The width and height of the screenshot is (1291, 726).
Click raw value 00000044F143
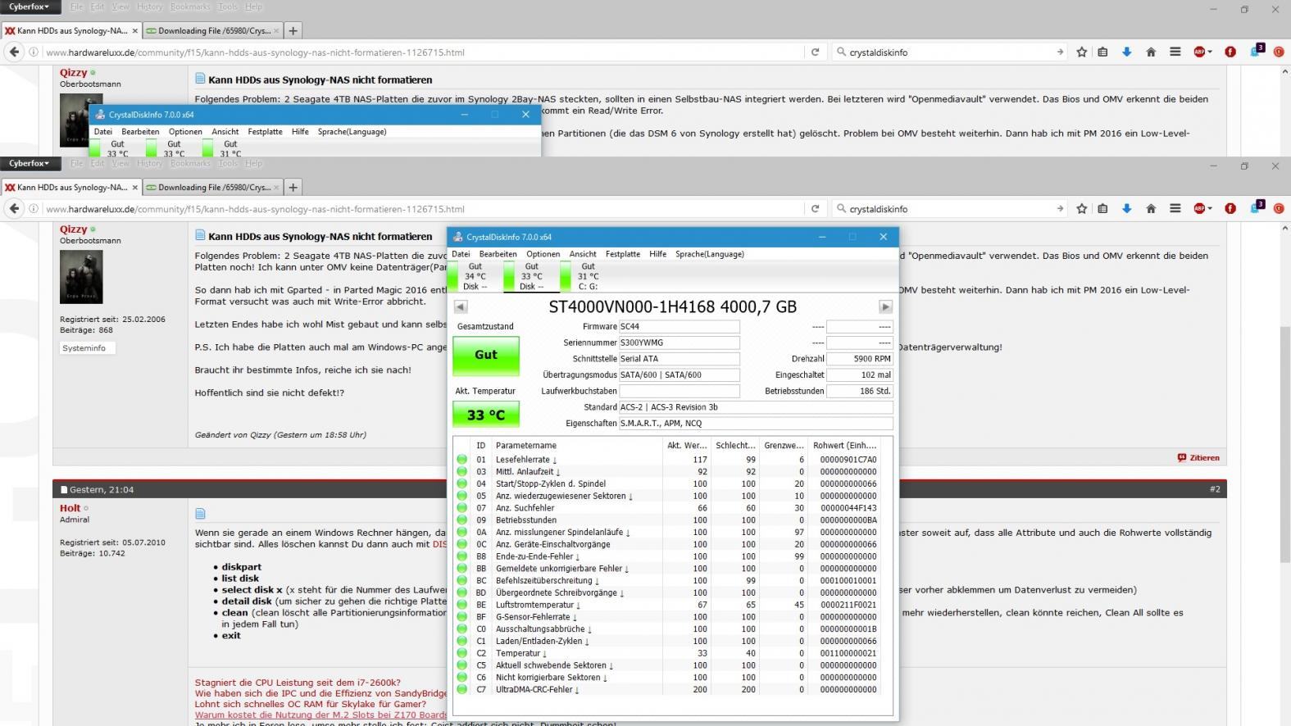tap(848, 508)
